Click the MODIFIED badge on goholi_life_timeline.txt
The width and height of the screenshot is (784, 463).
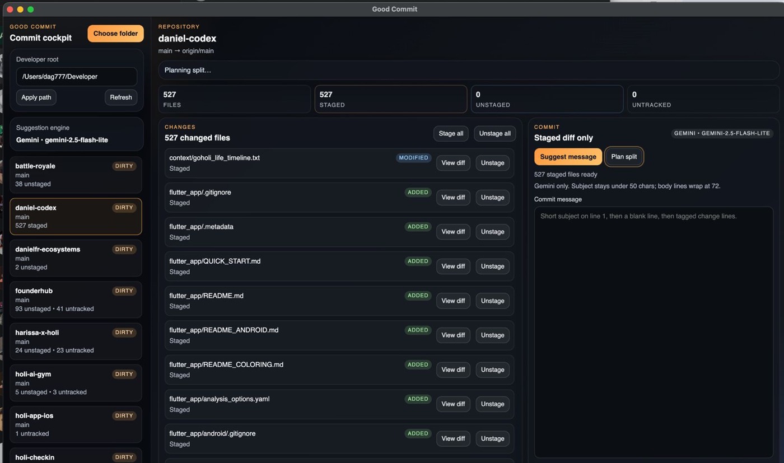413,158
